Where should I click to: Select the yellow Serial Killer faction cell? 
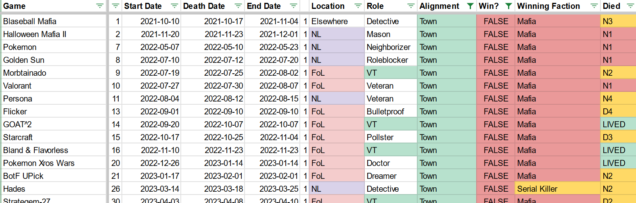pyautogui.click(x=558, y=189)
